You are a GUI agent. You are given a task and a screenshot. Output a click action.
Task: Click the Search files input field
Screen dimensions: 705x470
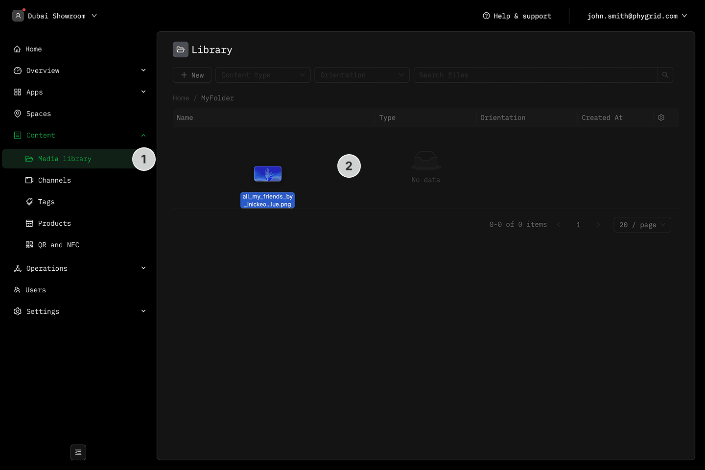[x=536, y=75]
